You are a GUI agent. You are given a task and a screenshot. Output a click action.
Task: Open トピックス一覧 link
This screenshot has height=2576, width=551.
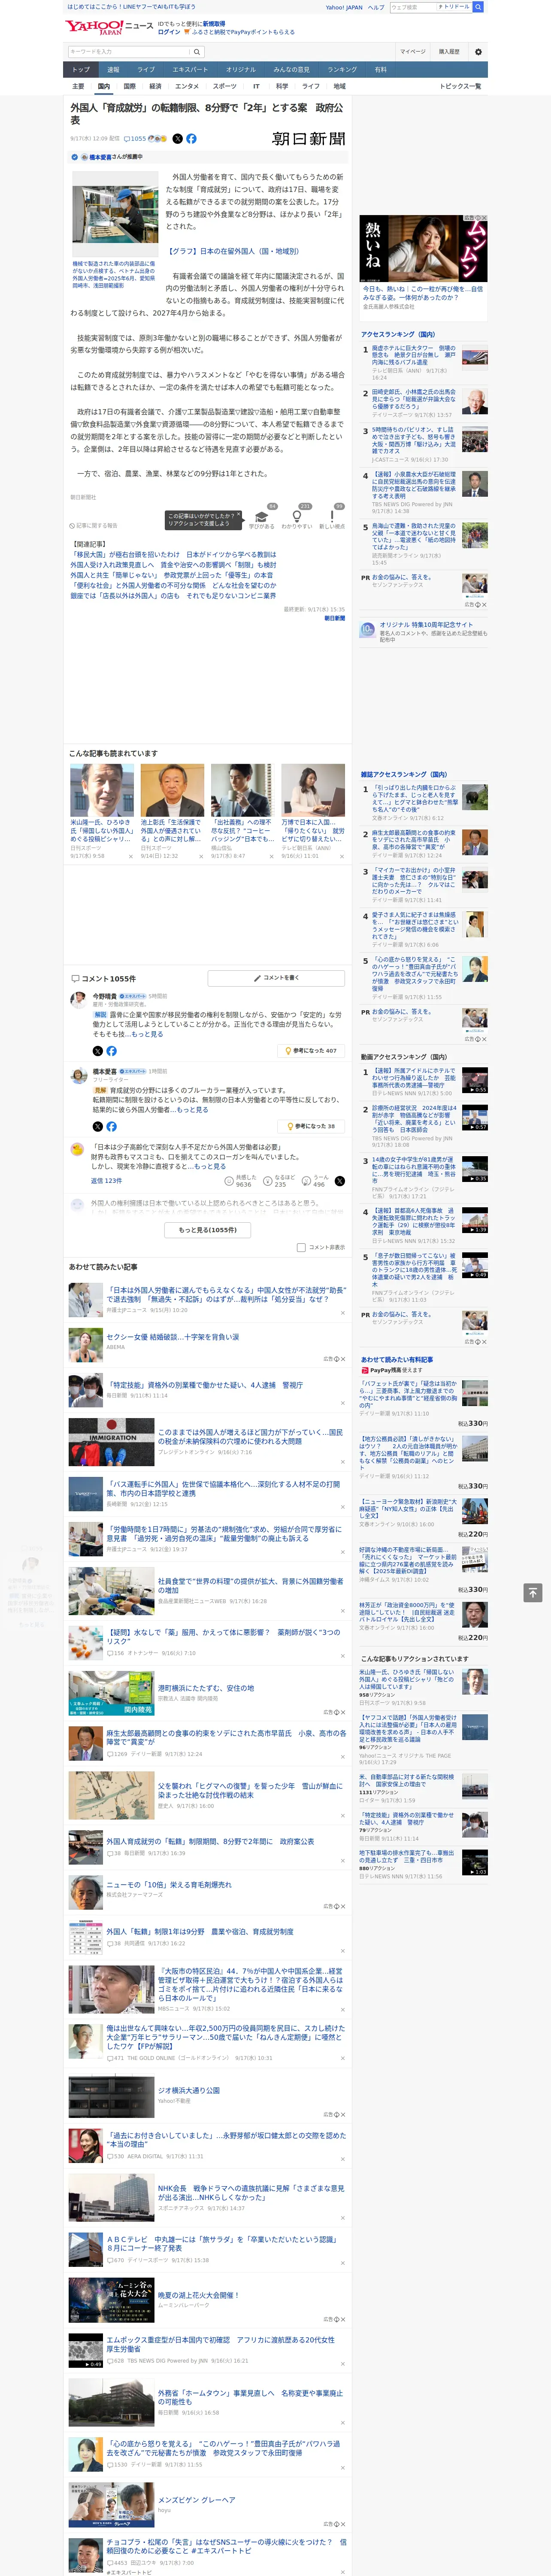(x=460, y=87)
